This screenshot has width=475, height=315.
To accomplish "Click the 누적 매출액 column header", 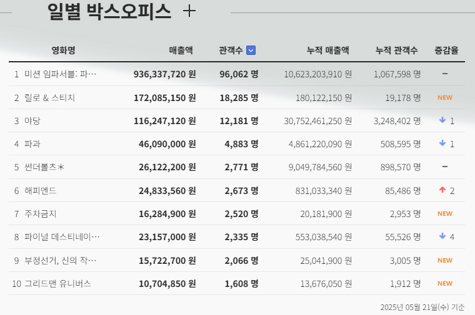I will click(x=327, y=51).
